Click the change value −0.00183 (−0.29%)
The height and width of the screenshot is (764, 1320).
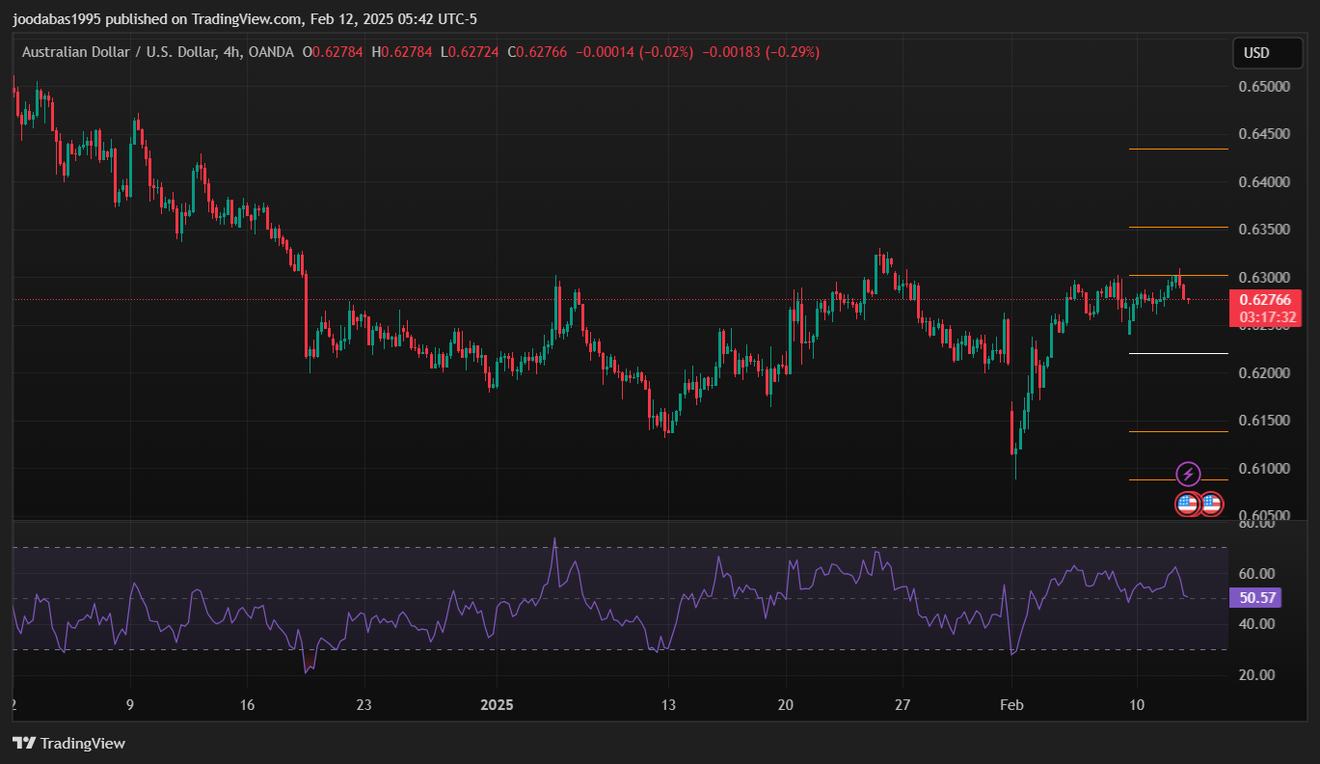click(762, 52)
